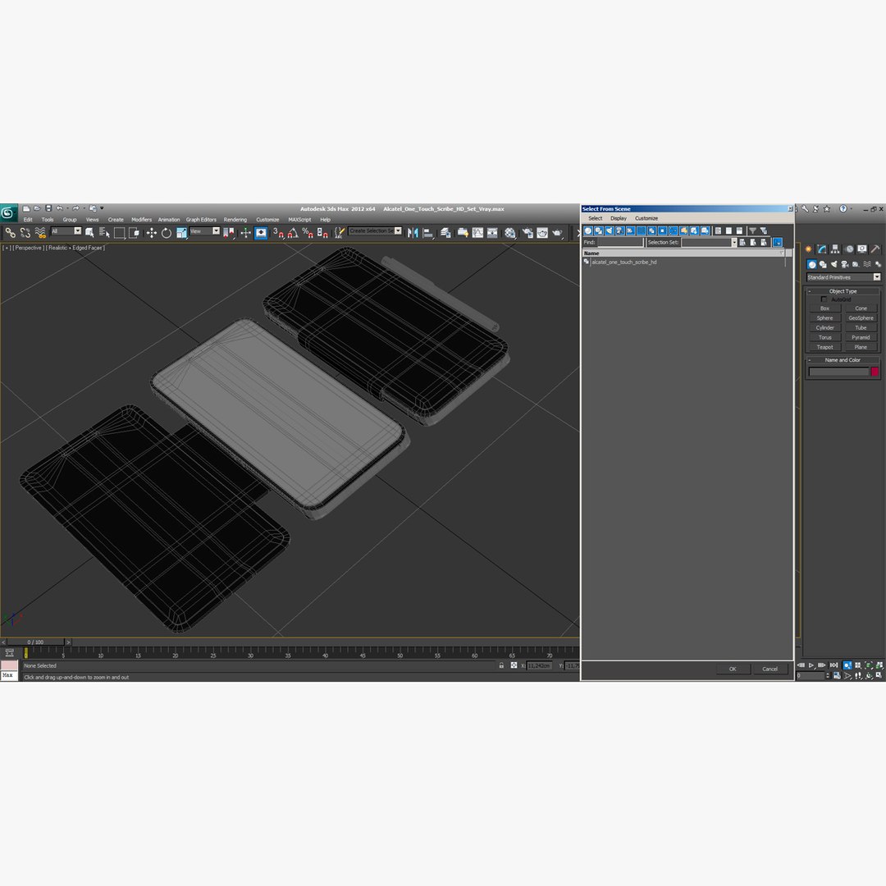The height and width of the screenshot is (886, 886).
Task: Toggle Display Geometry filter in Select From Scene
Action: pos(588,231)
